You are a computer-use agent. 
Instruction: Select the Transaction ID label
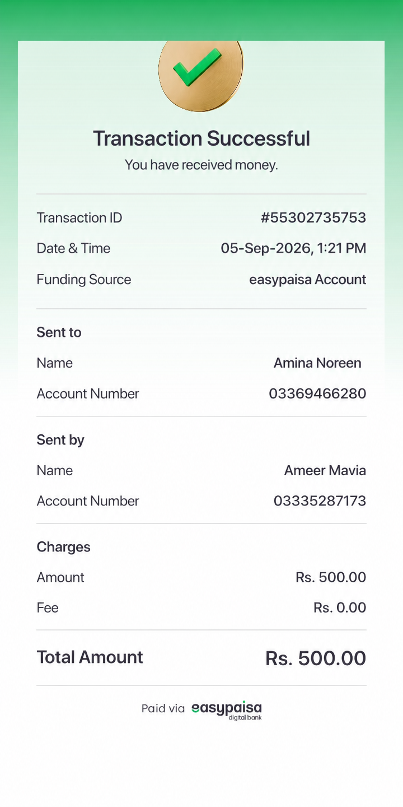(x=79, y=217)
